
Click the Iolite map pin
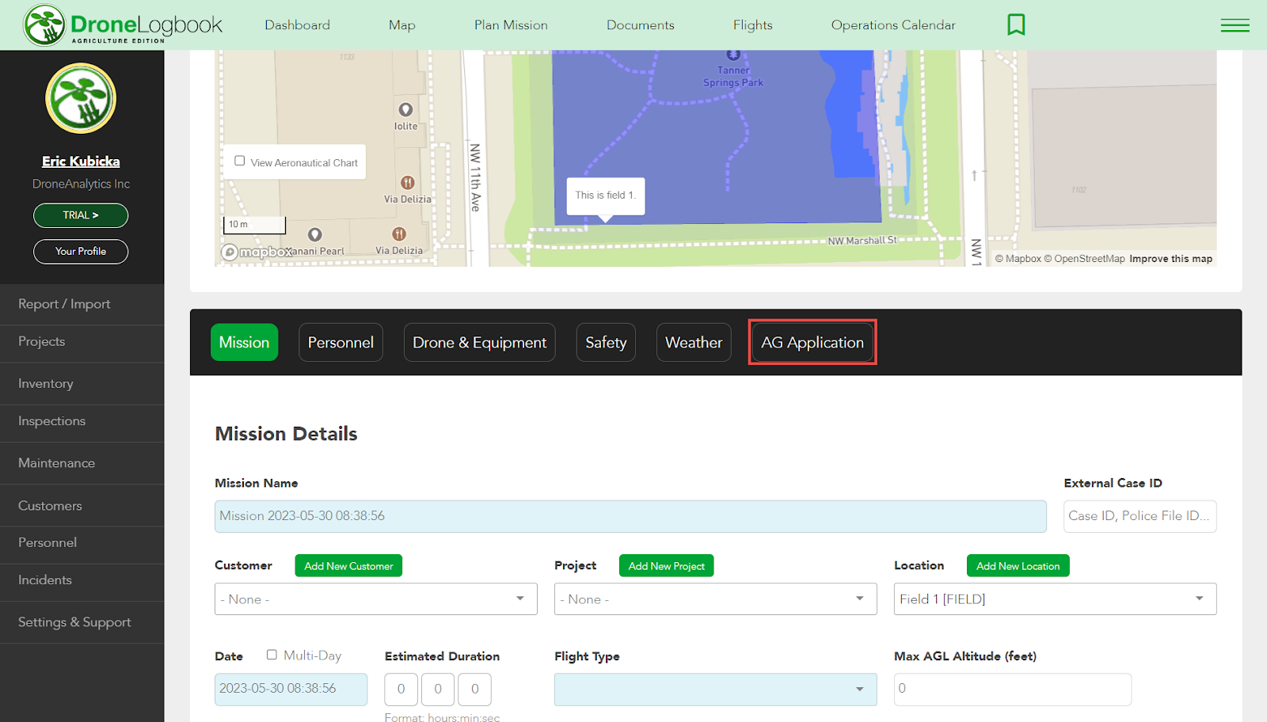(x=405, y=109)
